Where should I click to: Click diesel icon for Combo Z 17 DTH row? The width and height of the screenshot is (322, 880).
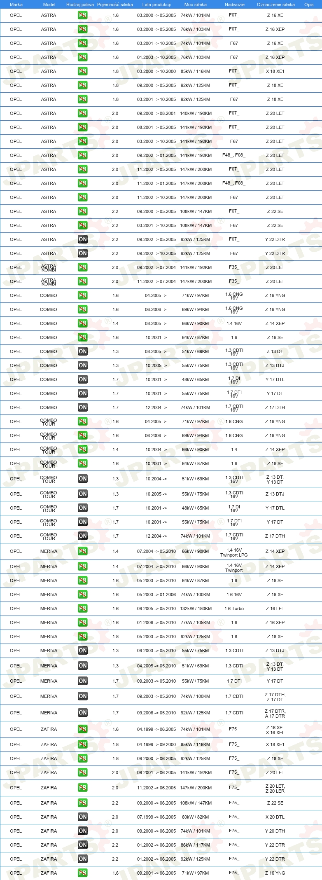pyautogui.click(x=83, y=407)
